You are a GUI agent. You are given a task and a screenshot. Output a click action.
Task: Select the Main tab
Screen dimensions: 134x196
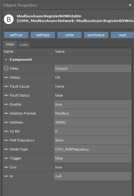tap(10, 44)
